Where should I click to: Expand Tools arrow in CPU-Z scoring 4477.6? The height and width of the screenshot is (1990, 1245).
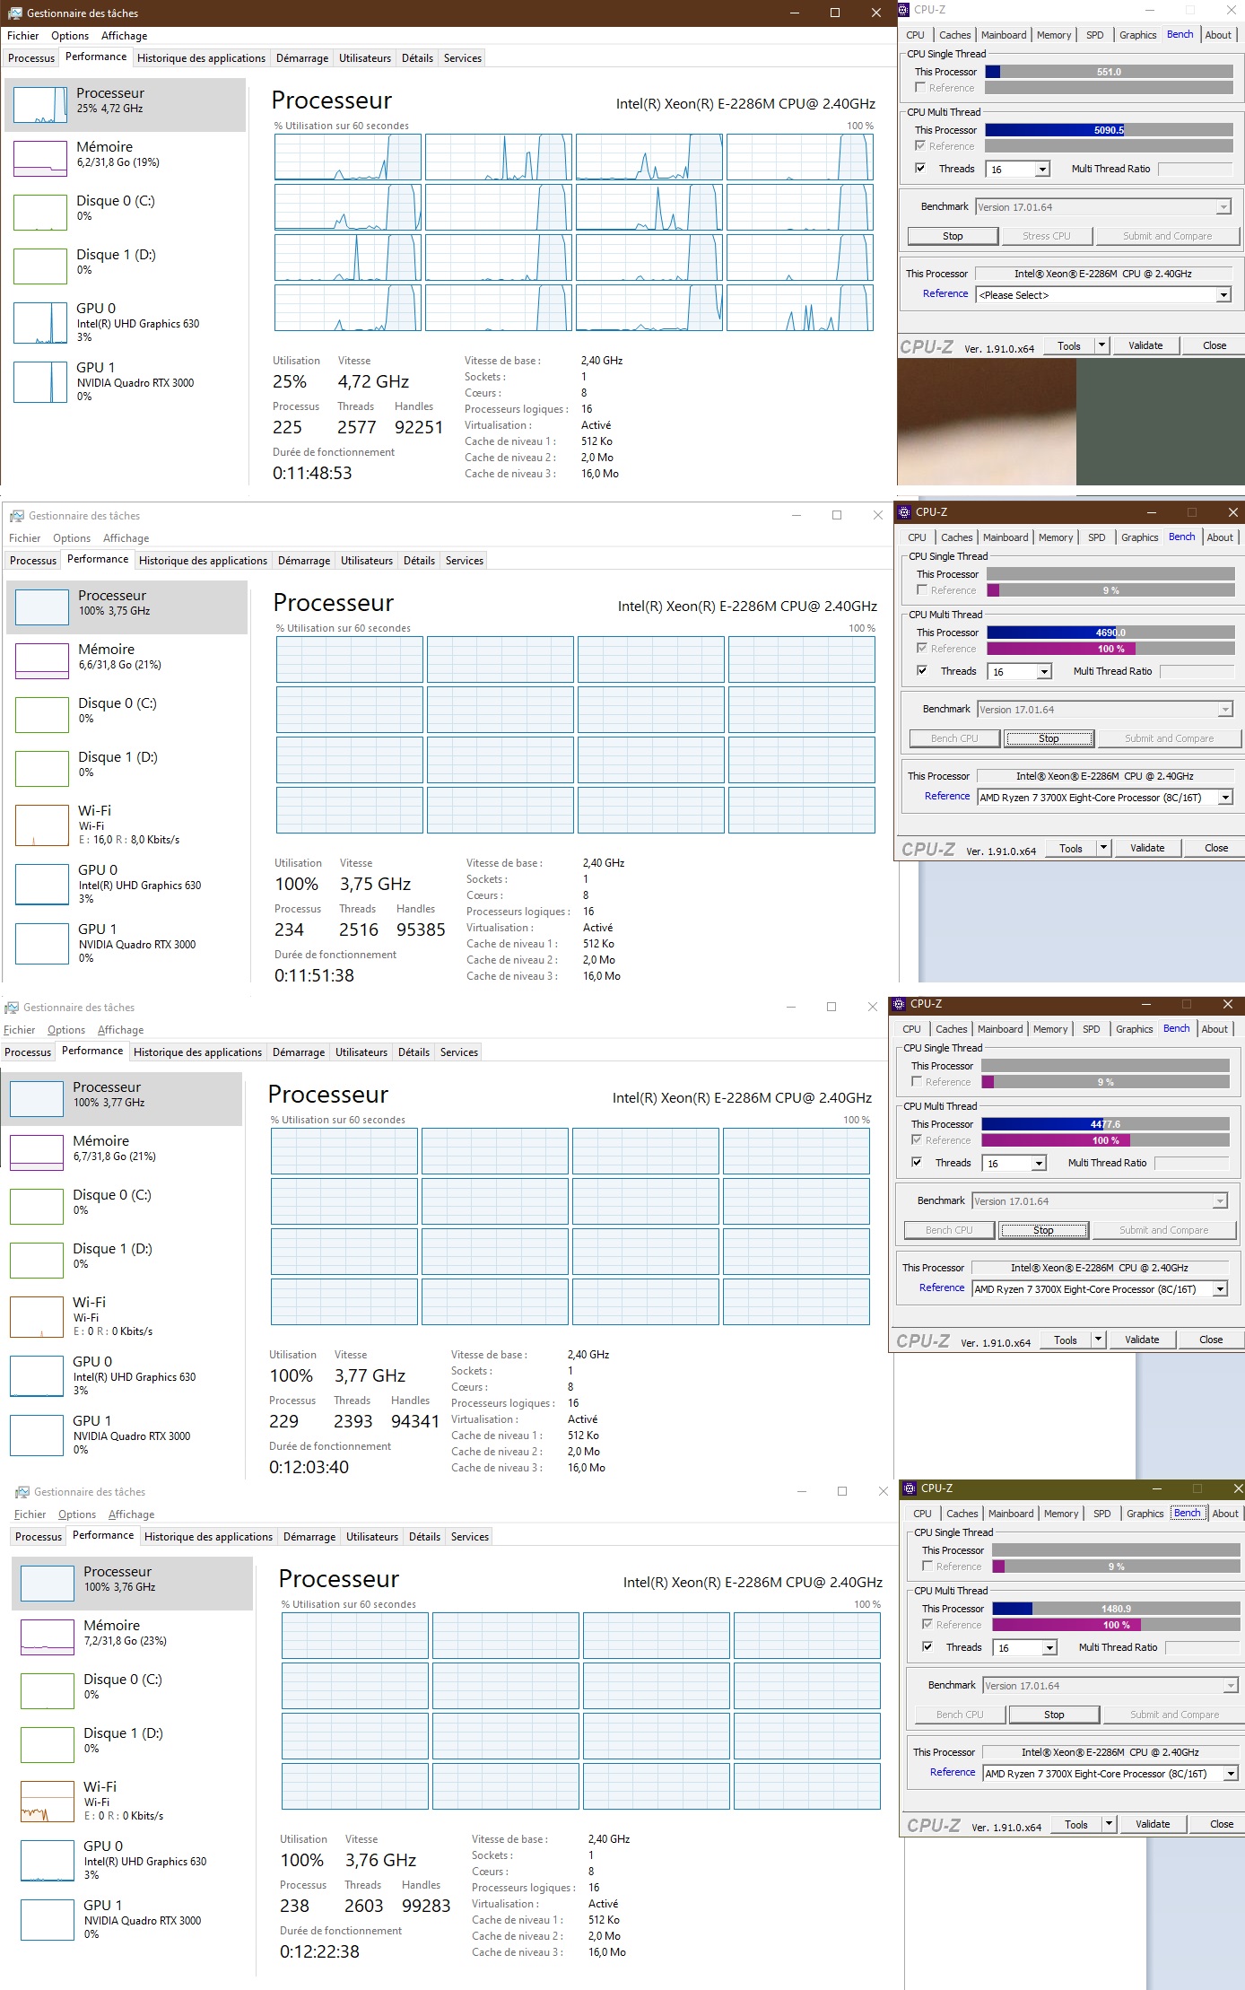(1099, 1340)
